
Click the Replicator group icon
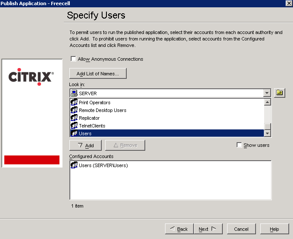[74, 118]
